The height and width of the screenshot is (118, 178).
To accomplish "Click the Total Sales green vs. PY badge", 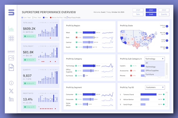I will [30, 36].
